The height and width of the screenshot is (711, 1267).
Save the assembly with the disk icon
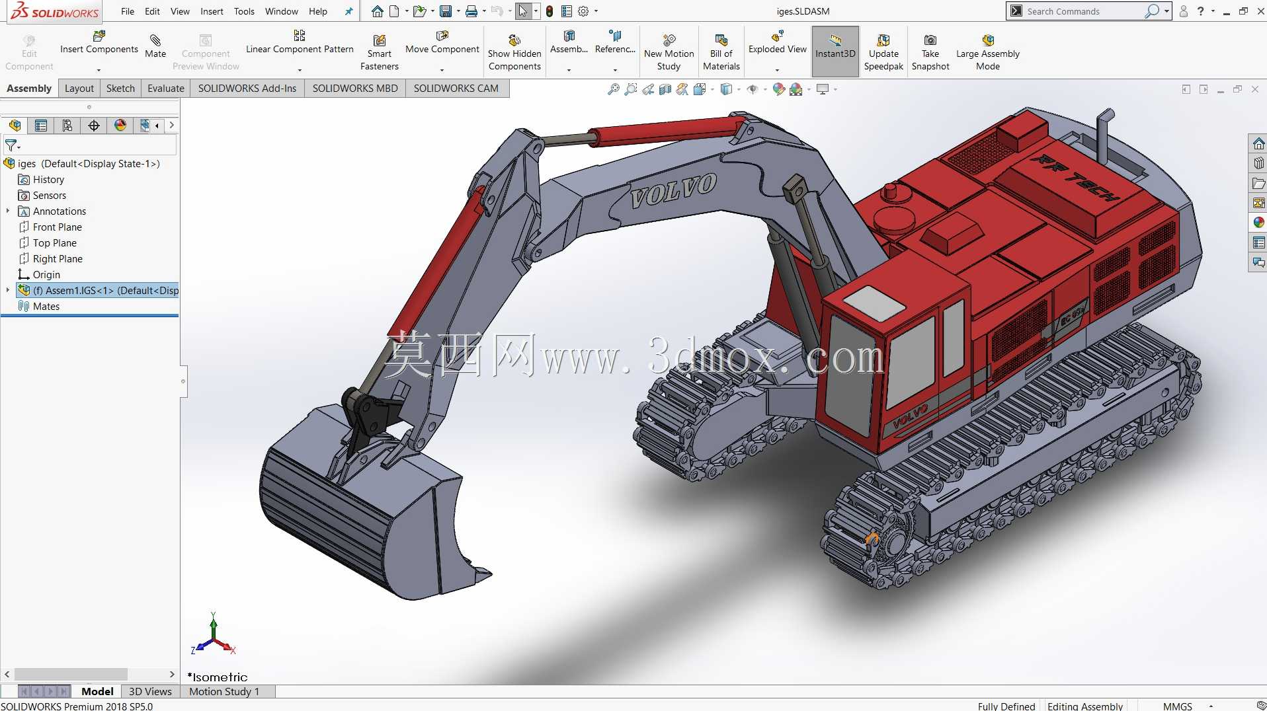[x=446, y=11]
